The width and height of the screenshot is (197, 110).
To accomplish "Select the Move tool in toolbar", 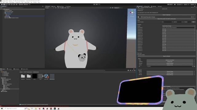I will (4, 5).
